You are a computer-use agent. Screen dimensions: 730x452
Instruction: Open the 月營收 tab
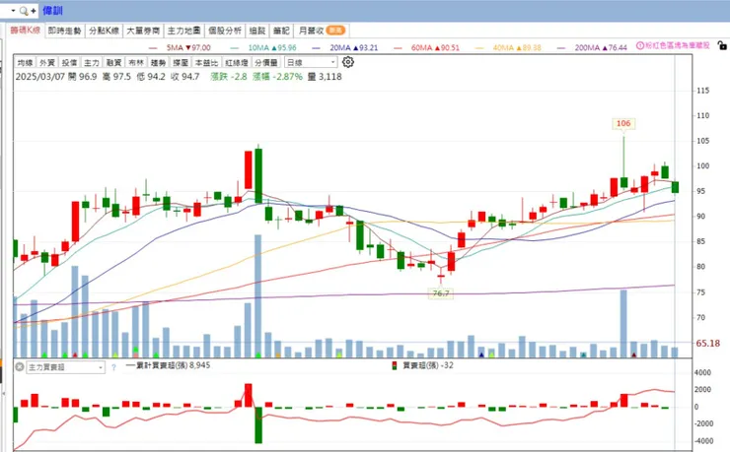coord(322,31)
